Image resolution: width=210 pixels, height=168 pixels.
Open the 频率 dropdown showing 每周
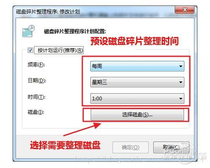(x=137, y=66)
